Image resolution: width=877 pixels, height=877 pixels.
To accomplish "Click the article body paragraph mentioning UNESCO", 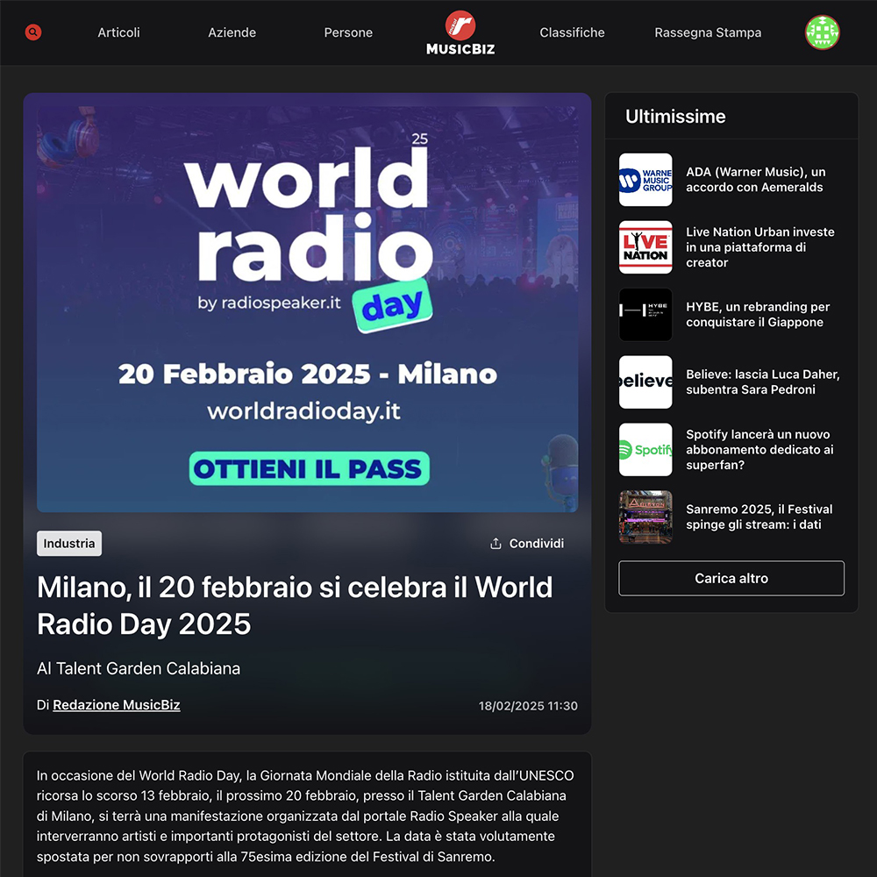I will (x=305, y=816).
